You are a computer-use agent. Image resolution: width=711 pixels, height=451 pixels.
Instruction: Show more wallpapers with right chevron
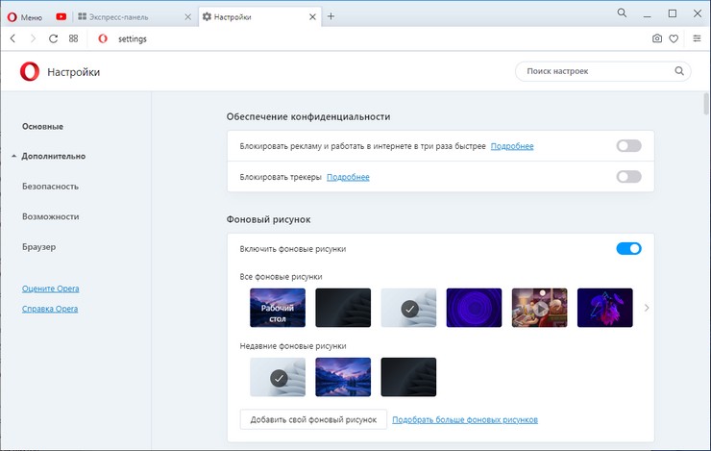pos(647,308)
